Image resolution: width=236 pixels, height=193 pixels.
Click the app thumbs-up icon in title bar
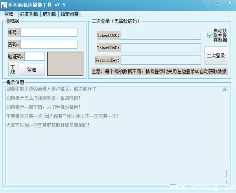[x=4, y=5]
